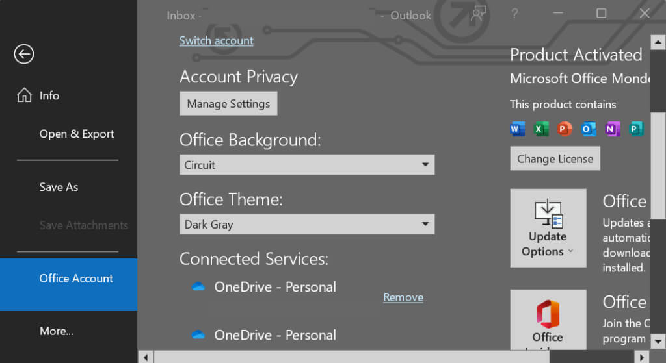
Task: Expand the Office Theme dropdown
Action: tap(307, 225)
